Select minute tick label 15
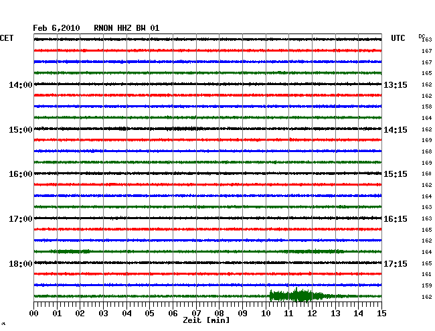 click(381, 314)
